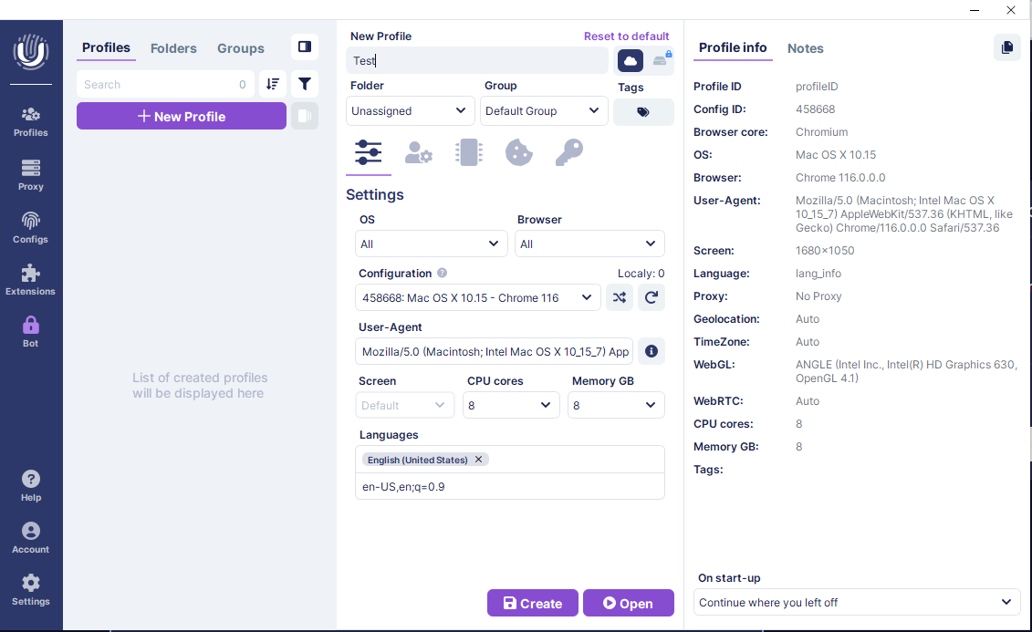This screenshot has height=632, width=1032.
Task: Copy profile info with clipboard icon
Action: (1006, 47)
